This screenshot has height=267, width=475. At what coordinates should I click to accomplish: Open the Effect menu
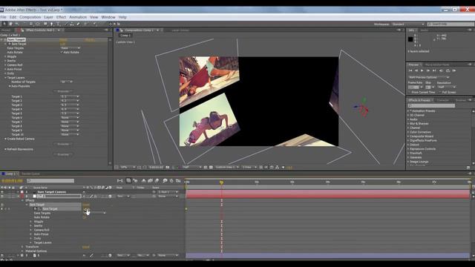pyautogui.click(x=61, y=17)
